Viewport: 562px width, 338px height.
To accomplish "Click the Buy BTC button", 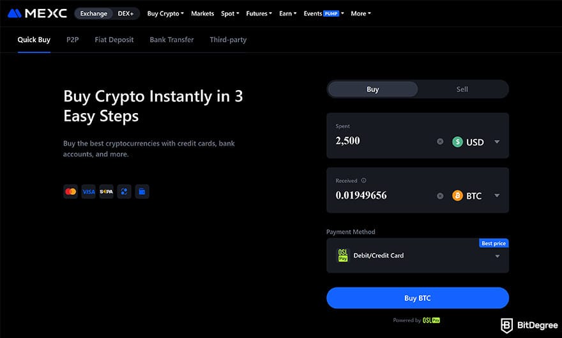I will pyautogui.click(x=418, y=298).
